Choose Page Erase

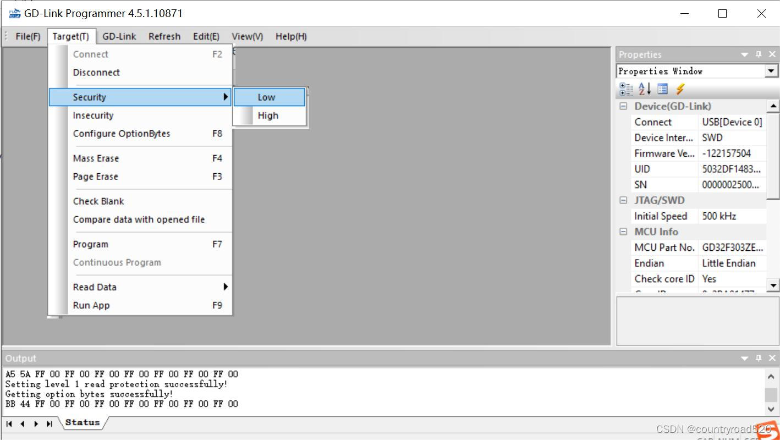point(140,176)
